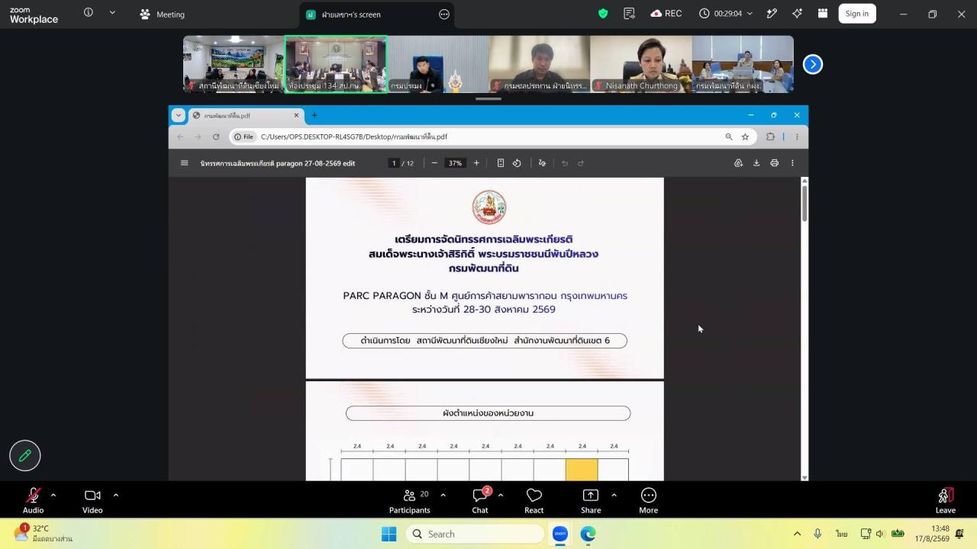Screen dimensions: 977x549
Task: Open the Zoom Workplace dropdown chevron
Action: [x=112, y=13]
